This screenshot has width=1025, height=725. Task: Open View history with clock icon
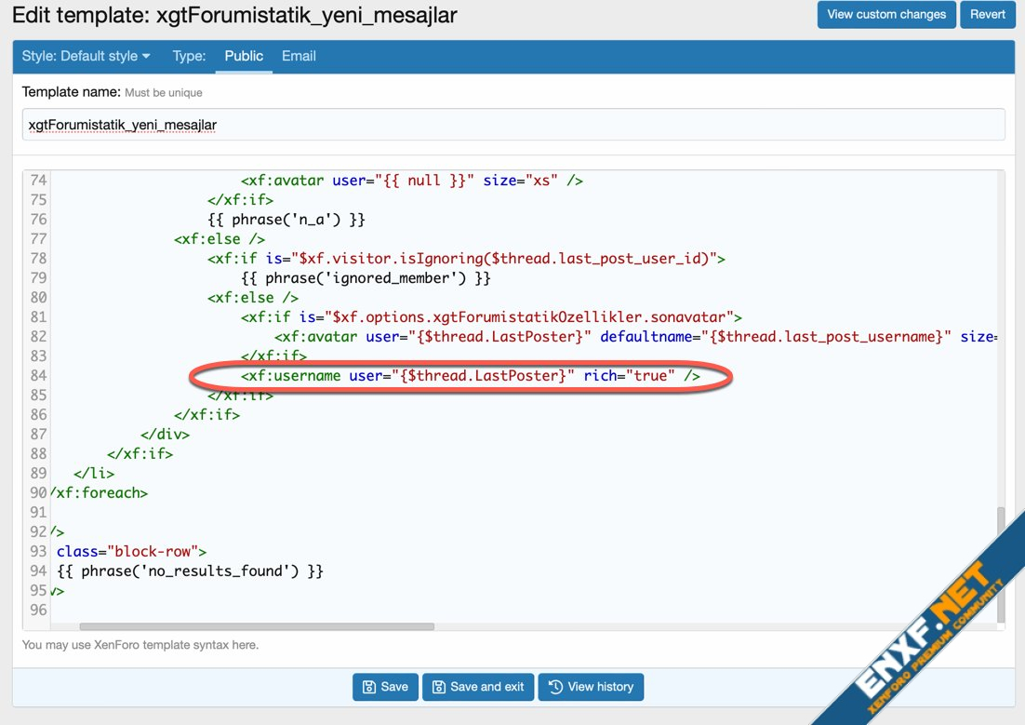pyautogui.click(x=591, y=687)
